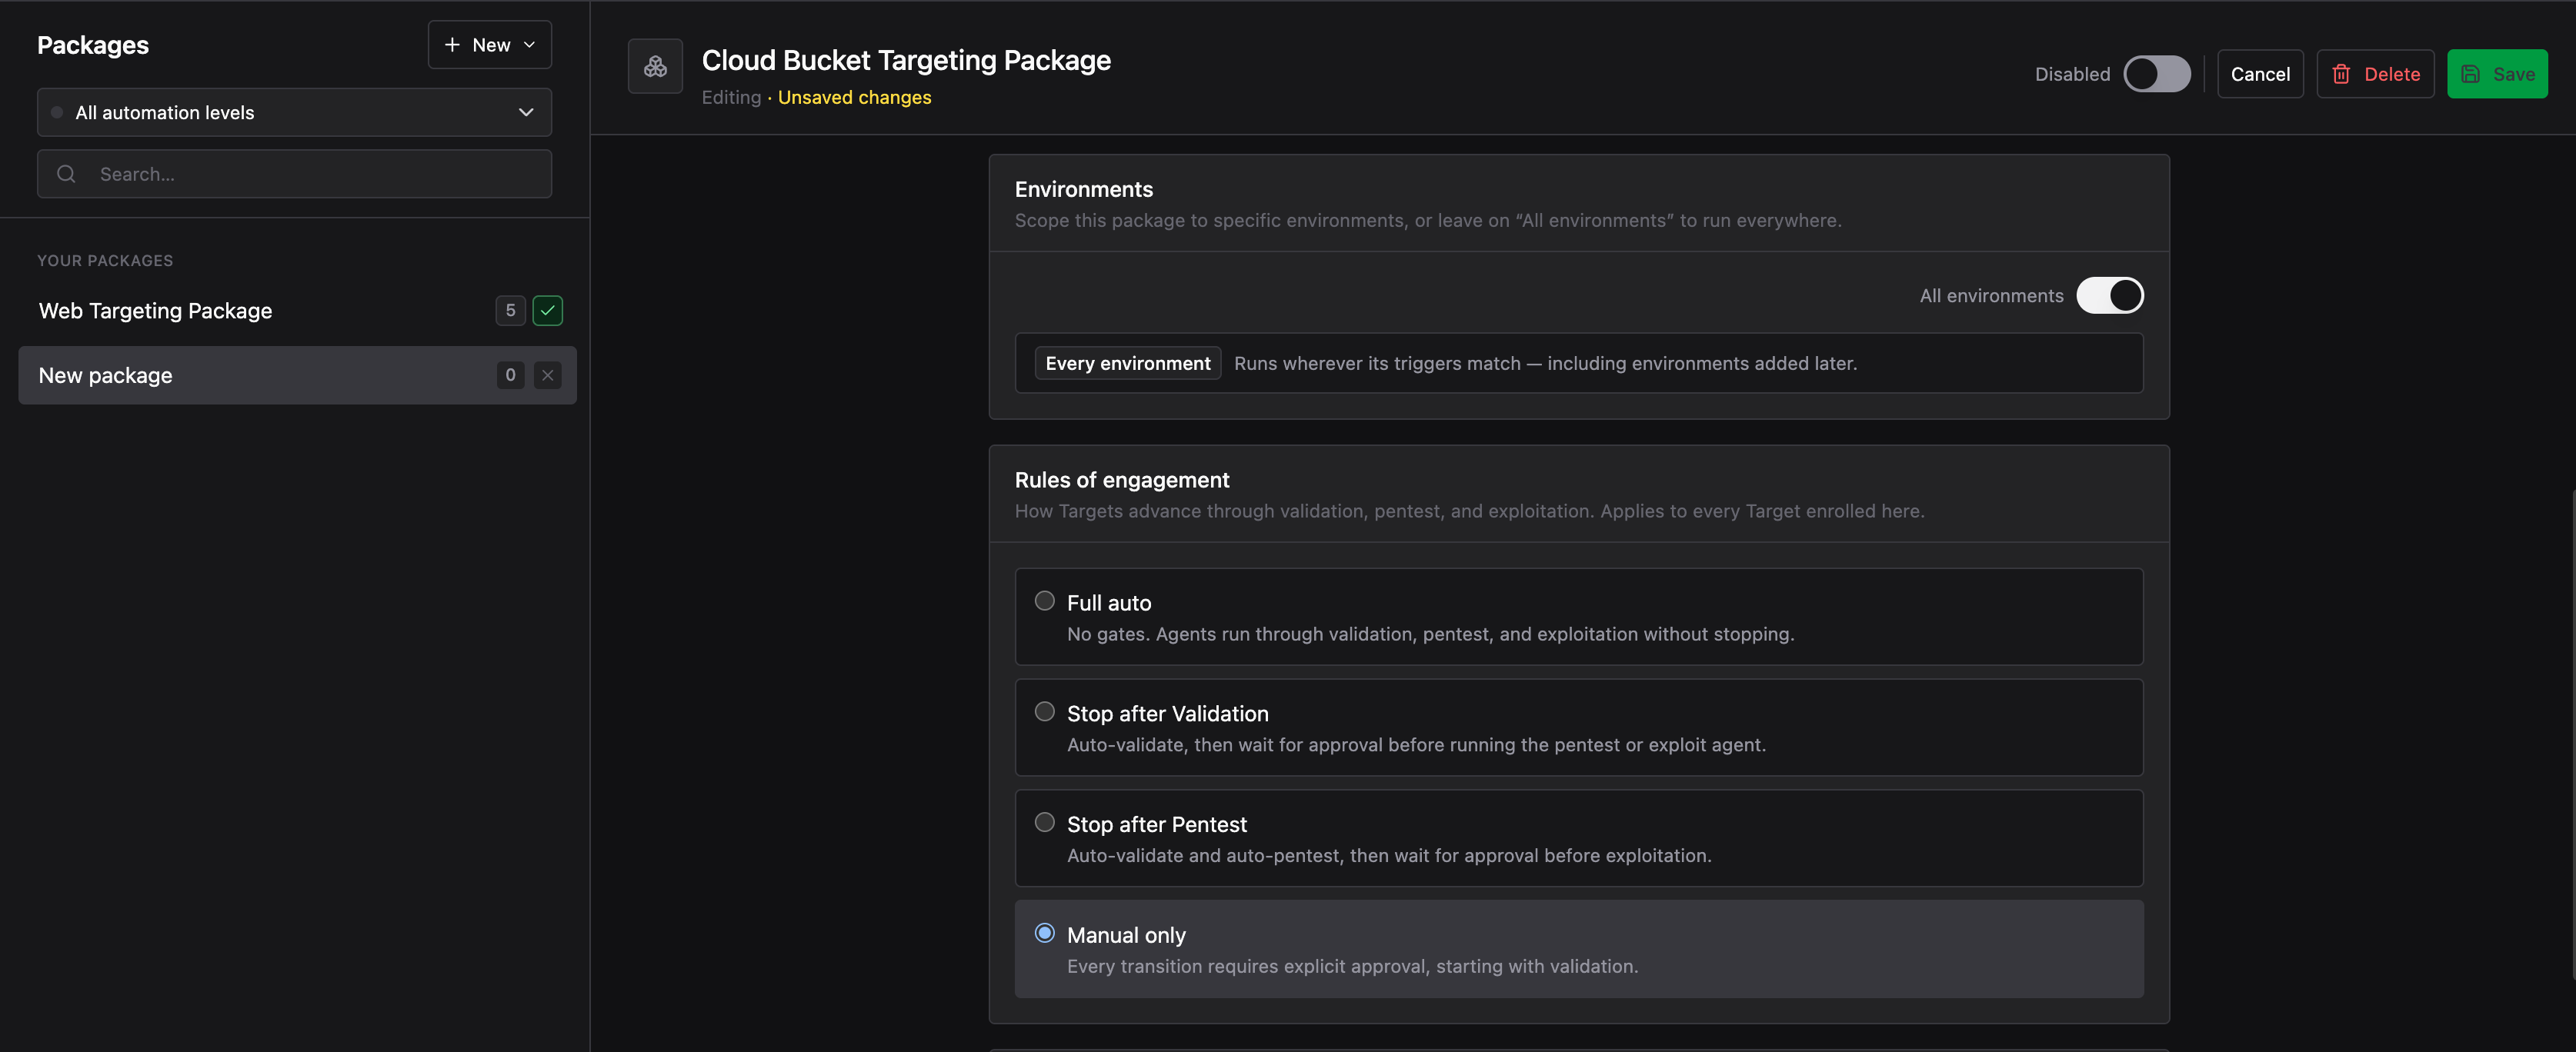Click the Every environment tag
The width and height of the screenshot is (2576, 1052).
[1128, 364]
